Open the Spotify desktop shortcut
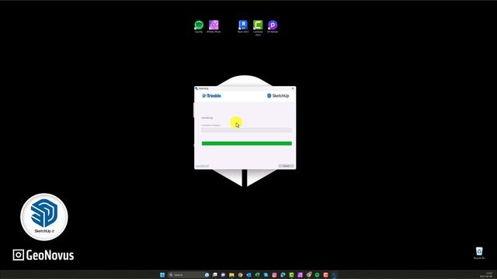The width and height of the screenshot is (497, 279). (x=199, y=26)
